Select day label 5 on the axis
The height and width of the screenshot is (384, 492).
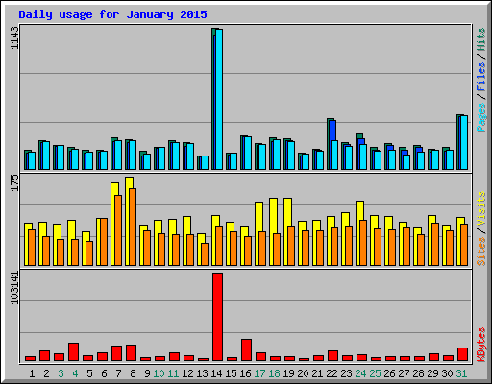coord(89,373)
